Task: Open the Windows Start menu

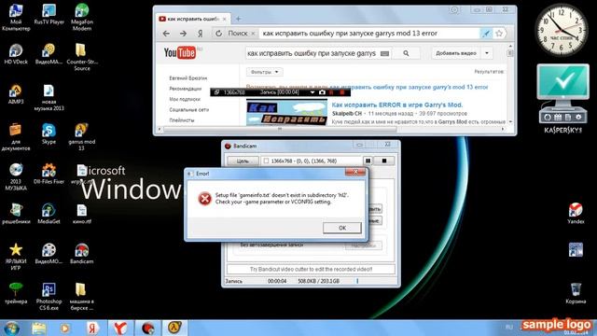Action: tap(11, 328)
